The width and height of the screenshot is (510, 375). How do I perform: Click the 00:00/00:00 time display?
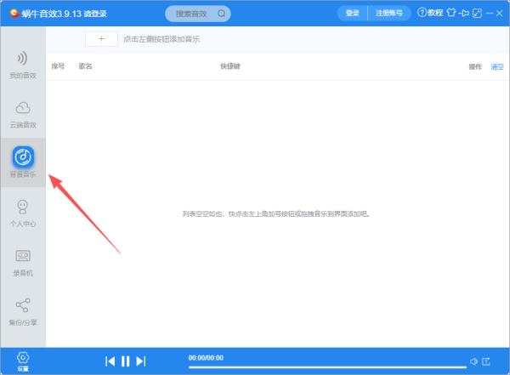tap(206, 358)
